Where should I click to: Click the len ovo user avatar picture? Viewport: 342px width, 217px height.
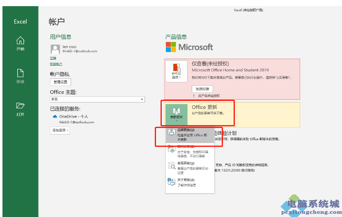point(55,49)
